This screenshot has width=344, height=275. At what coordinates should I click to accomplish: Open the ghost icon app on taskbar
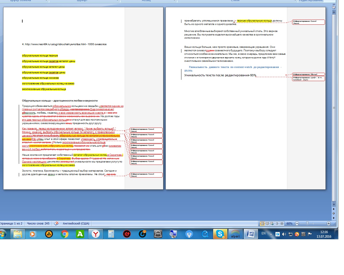point(158,234)
